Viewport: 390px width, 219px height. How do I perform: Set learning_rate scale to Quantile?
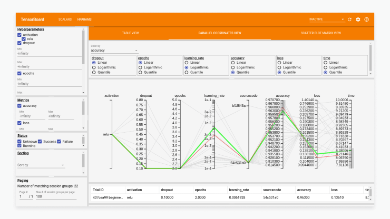(187, 72)
